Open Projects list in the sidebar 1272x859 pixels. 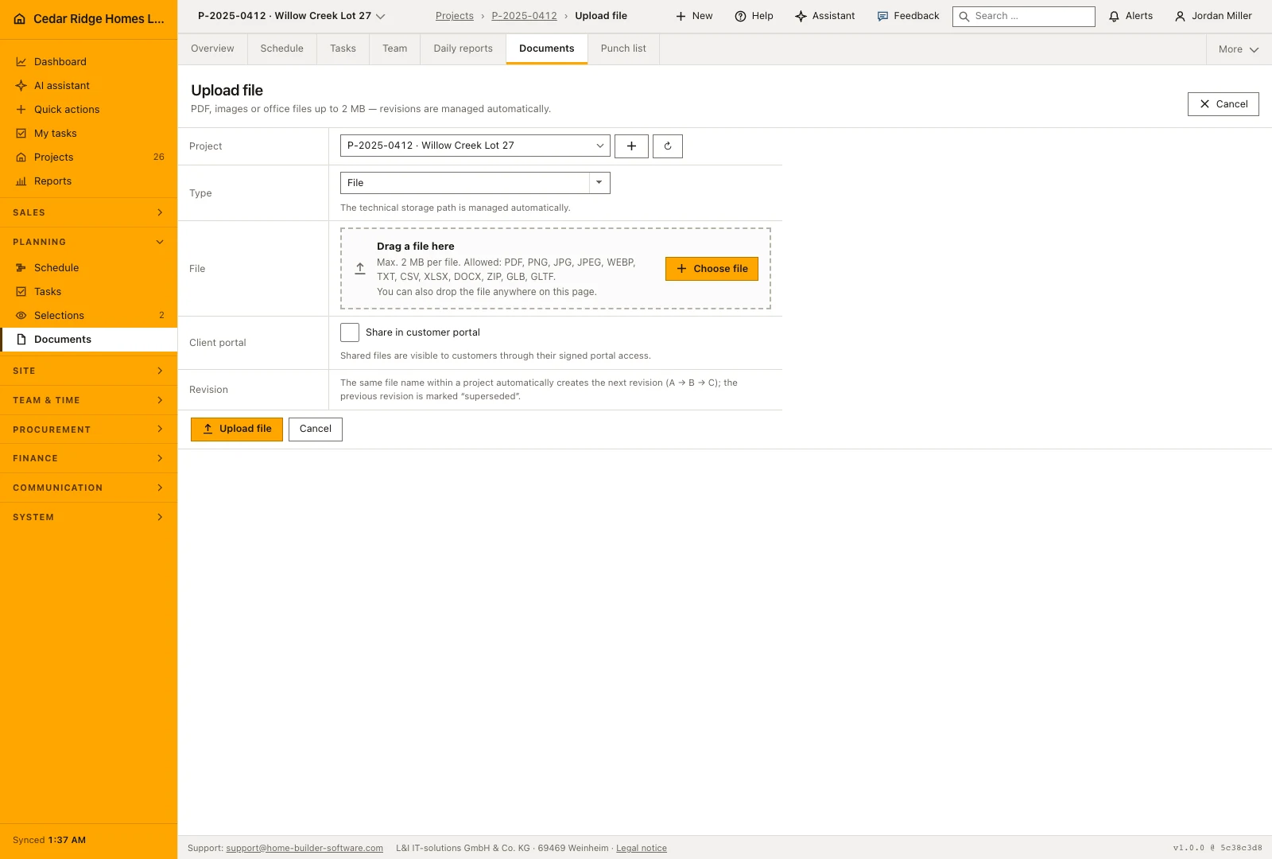[88, 157]
